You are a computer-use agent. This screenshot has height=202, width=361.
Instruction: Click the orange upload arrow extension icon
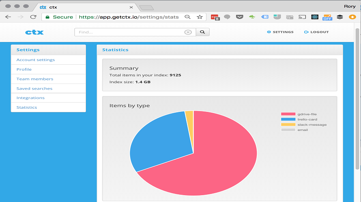click(352, 17)
